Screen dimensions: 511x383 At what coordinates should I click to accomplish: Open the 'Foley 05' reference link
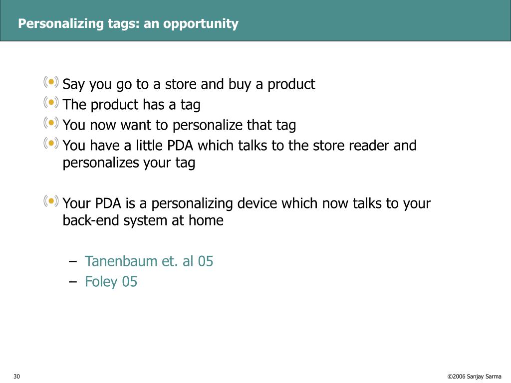tap(111, 282)
